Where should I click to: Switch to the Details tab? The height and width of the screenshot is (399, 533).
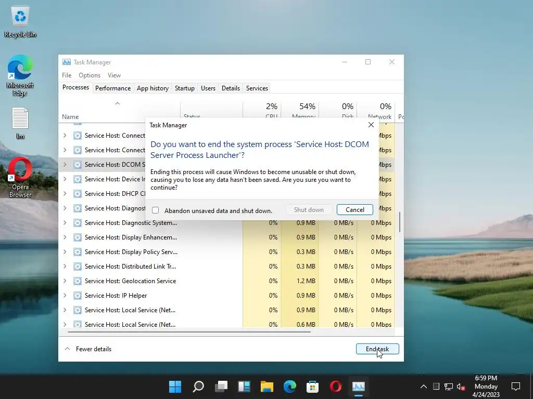(231, 88)
